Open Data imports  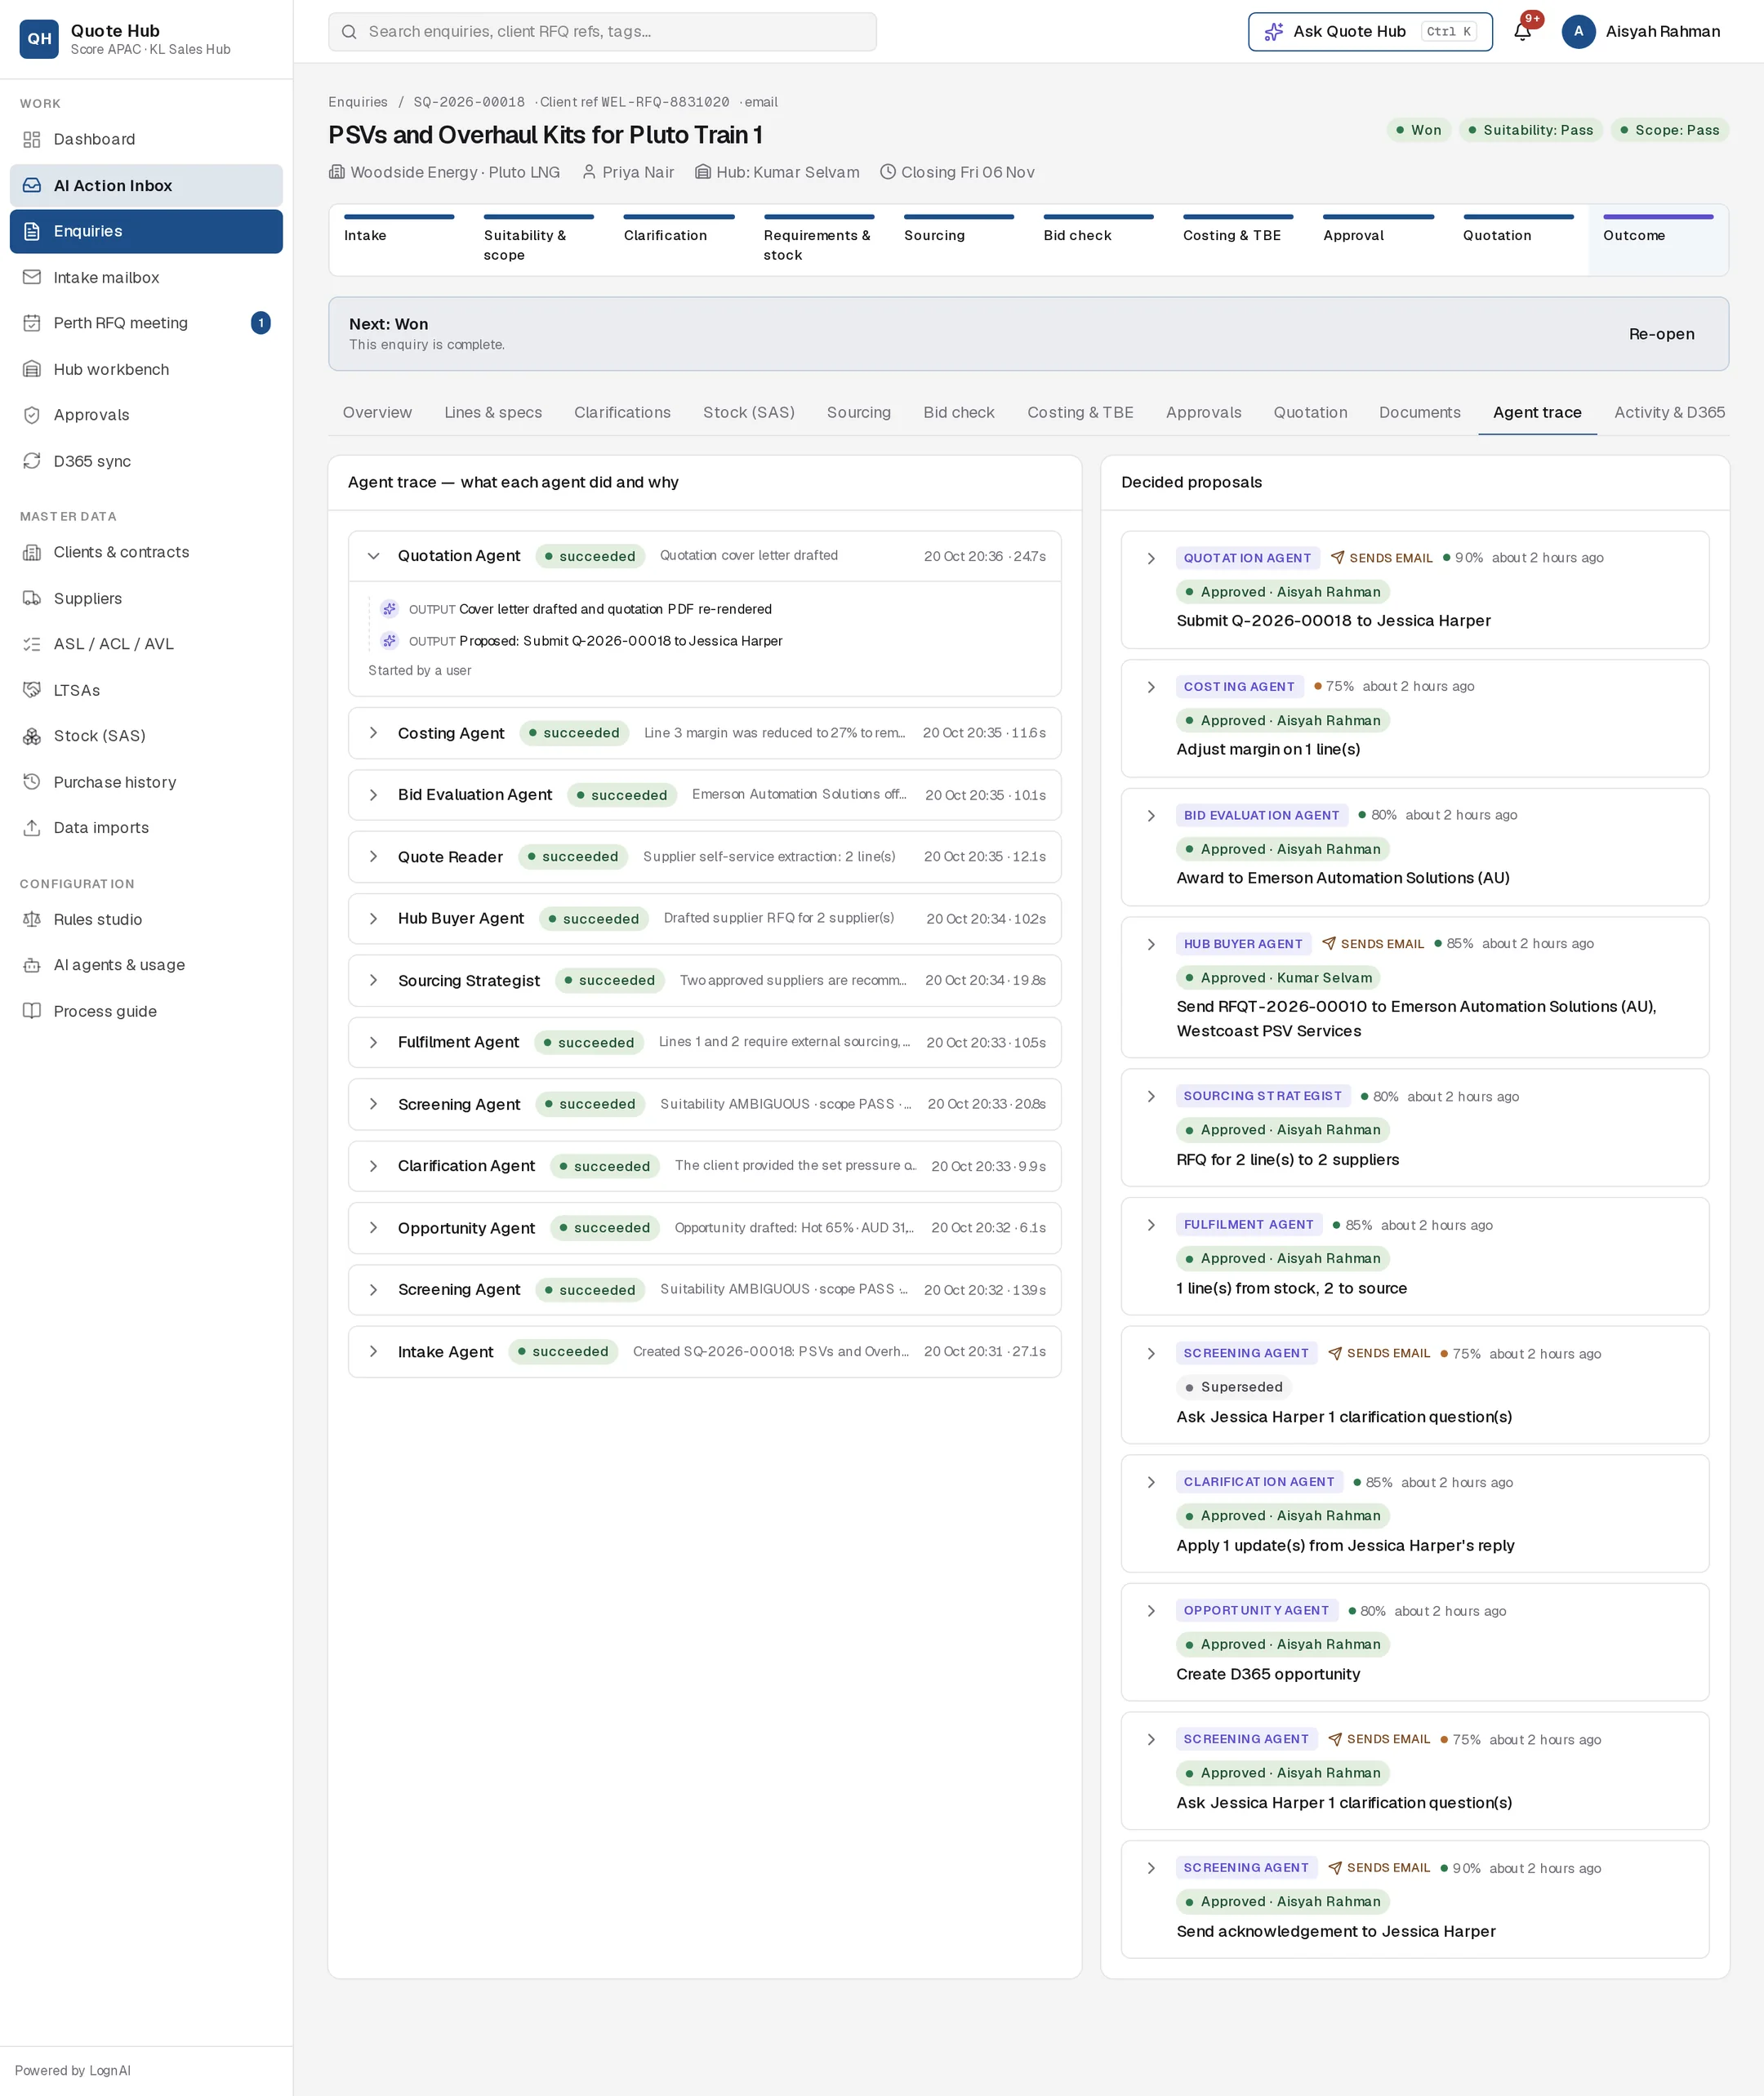pos(146,828)
